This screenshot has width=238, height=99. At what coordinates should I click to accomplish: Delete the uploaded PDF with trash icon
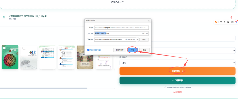231,17
